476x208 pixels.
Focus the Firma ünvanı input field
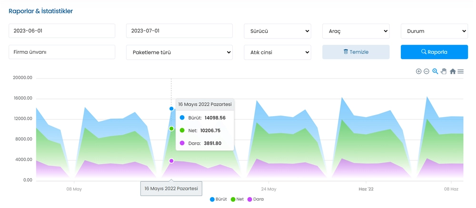62,52
